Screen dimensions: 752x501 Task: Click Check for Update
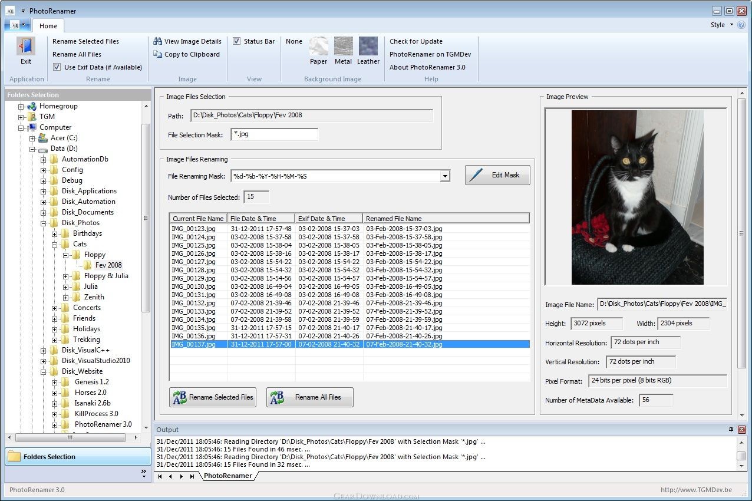tap(416, 41)
